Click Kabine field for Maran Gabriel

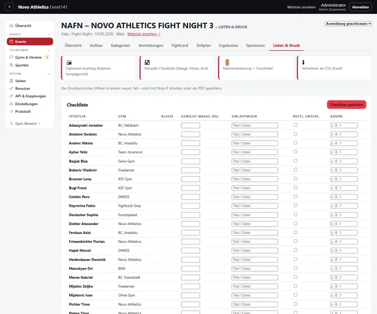click(344, 277)
